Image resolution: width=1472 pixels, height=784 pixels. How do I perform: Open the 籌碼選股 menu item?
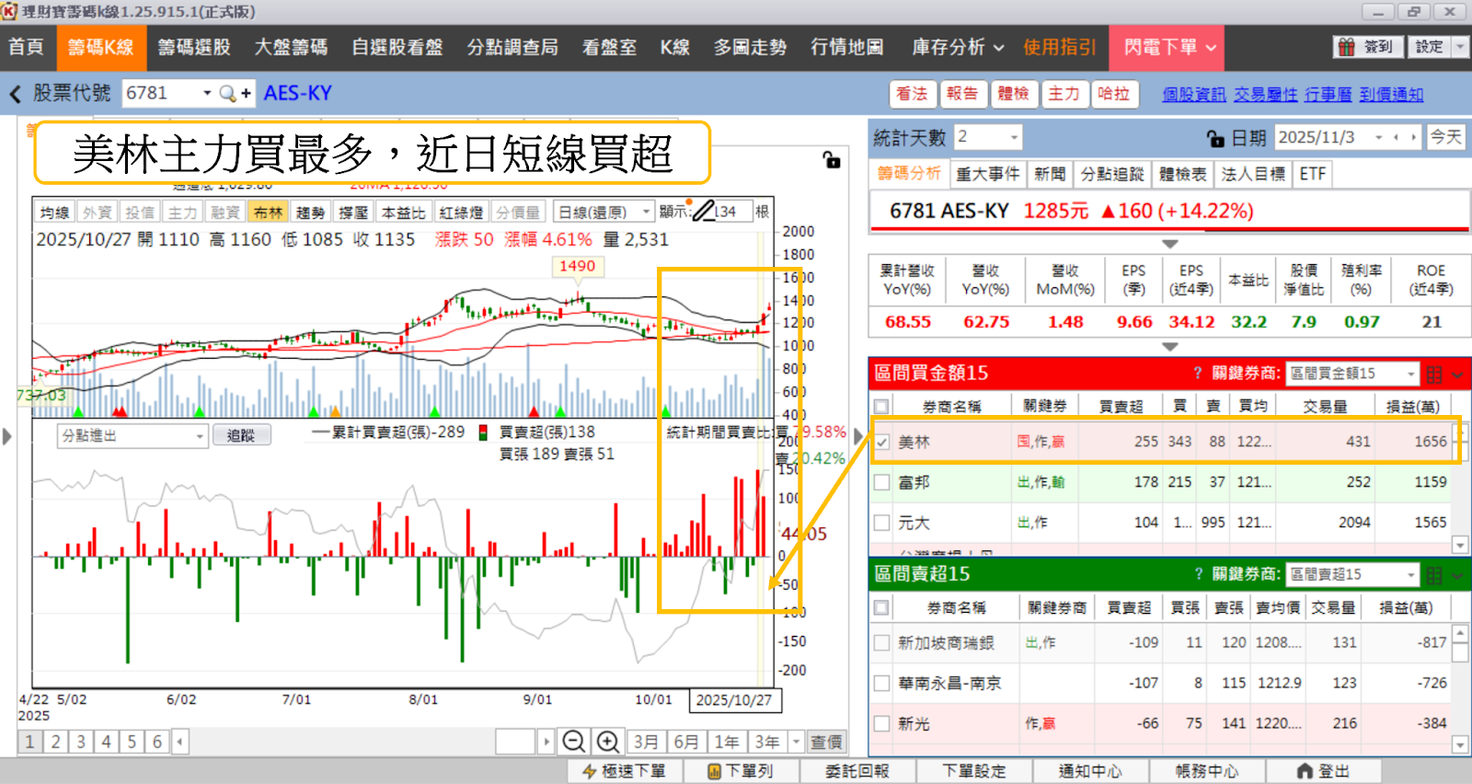click(x=193, y=48)
